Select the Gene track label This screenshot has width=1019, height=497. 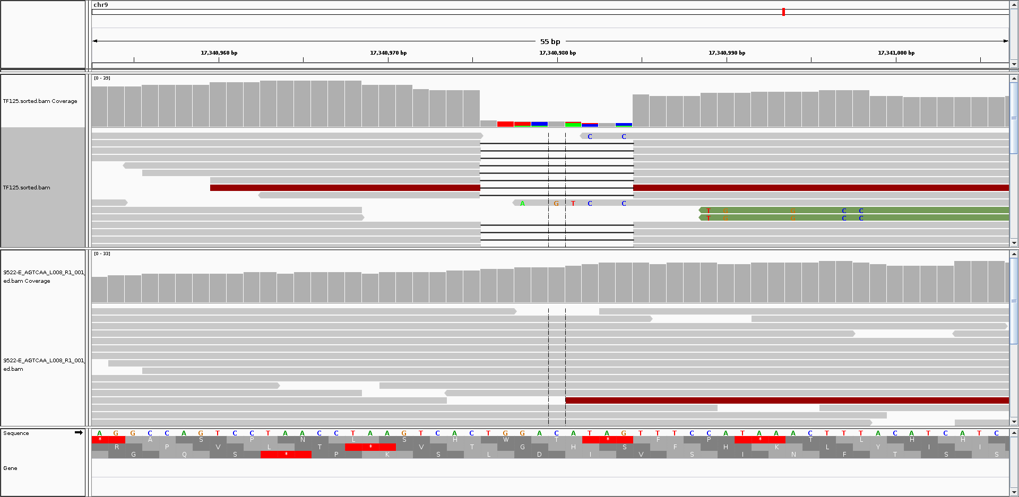coord(10,468)
